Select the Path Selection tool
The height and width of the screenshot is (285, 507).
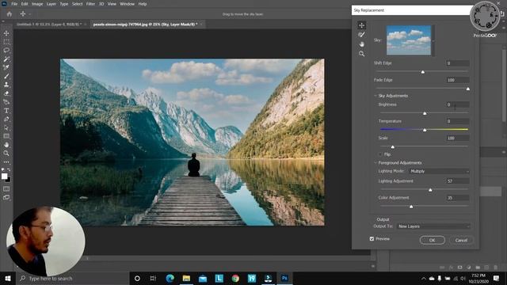[6, 127]
